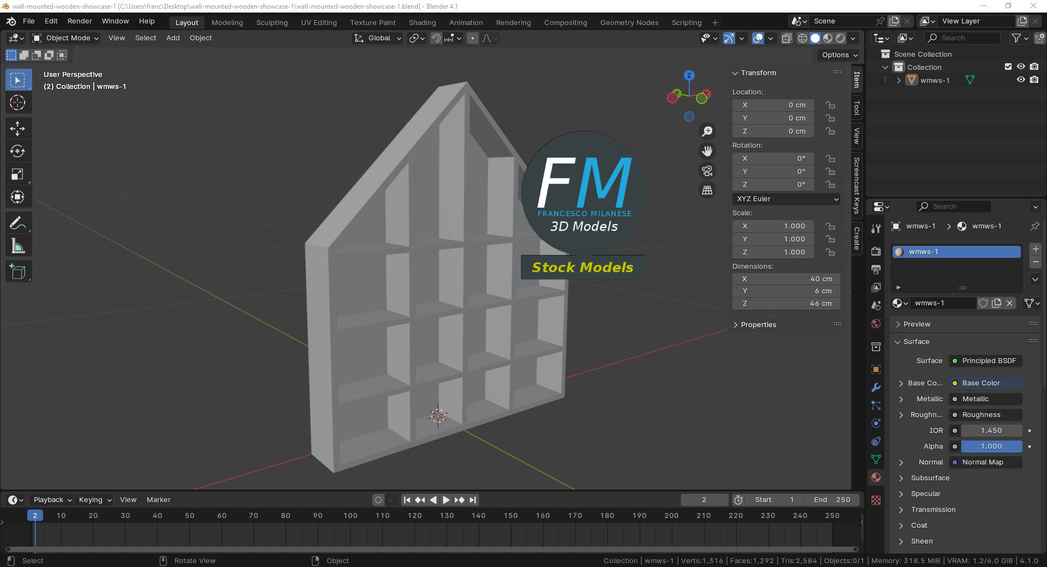Hide the Collection in viewport
The width and height of the screenshot is (1047, 567).
[x=1021, y=67]
